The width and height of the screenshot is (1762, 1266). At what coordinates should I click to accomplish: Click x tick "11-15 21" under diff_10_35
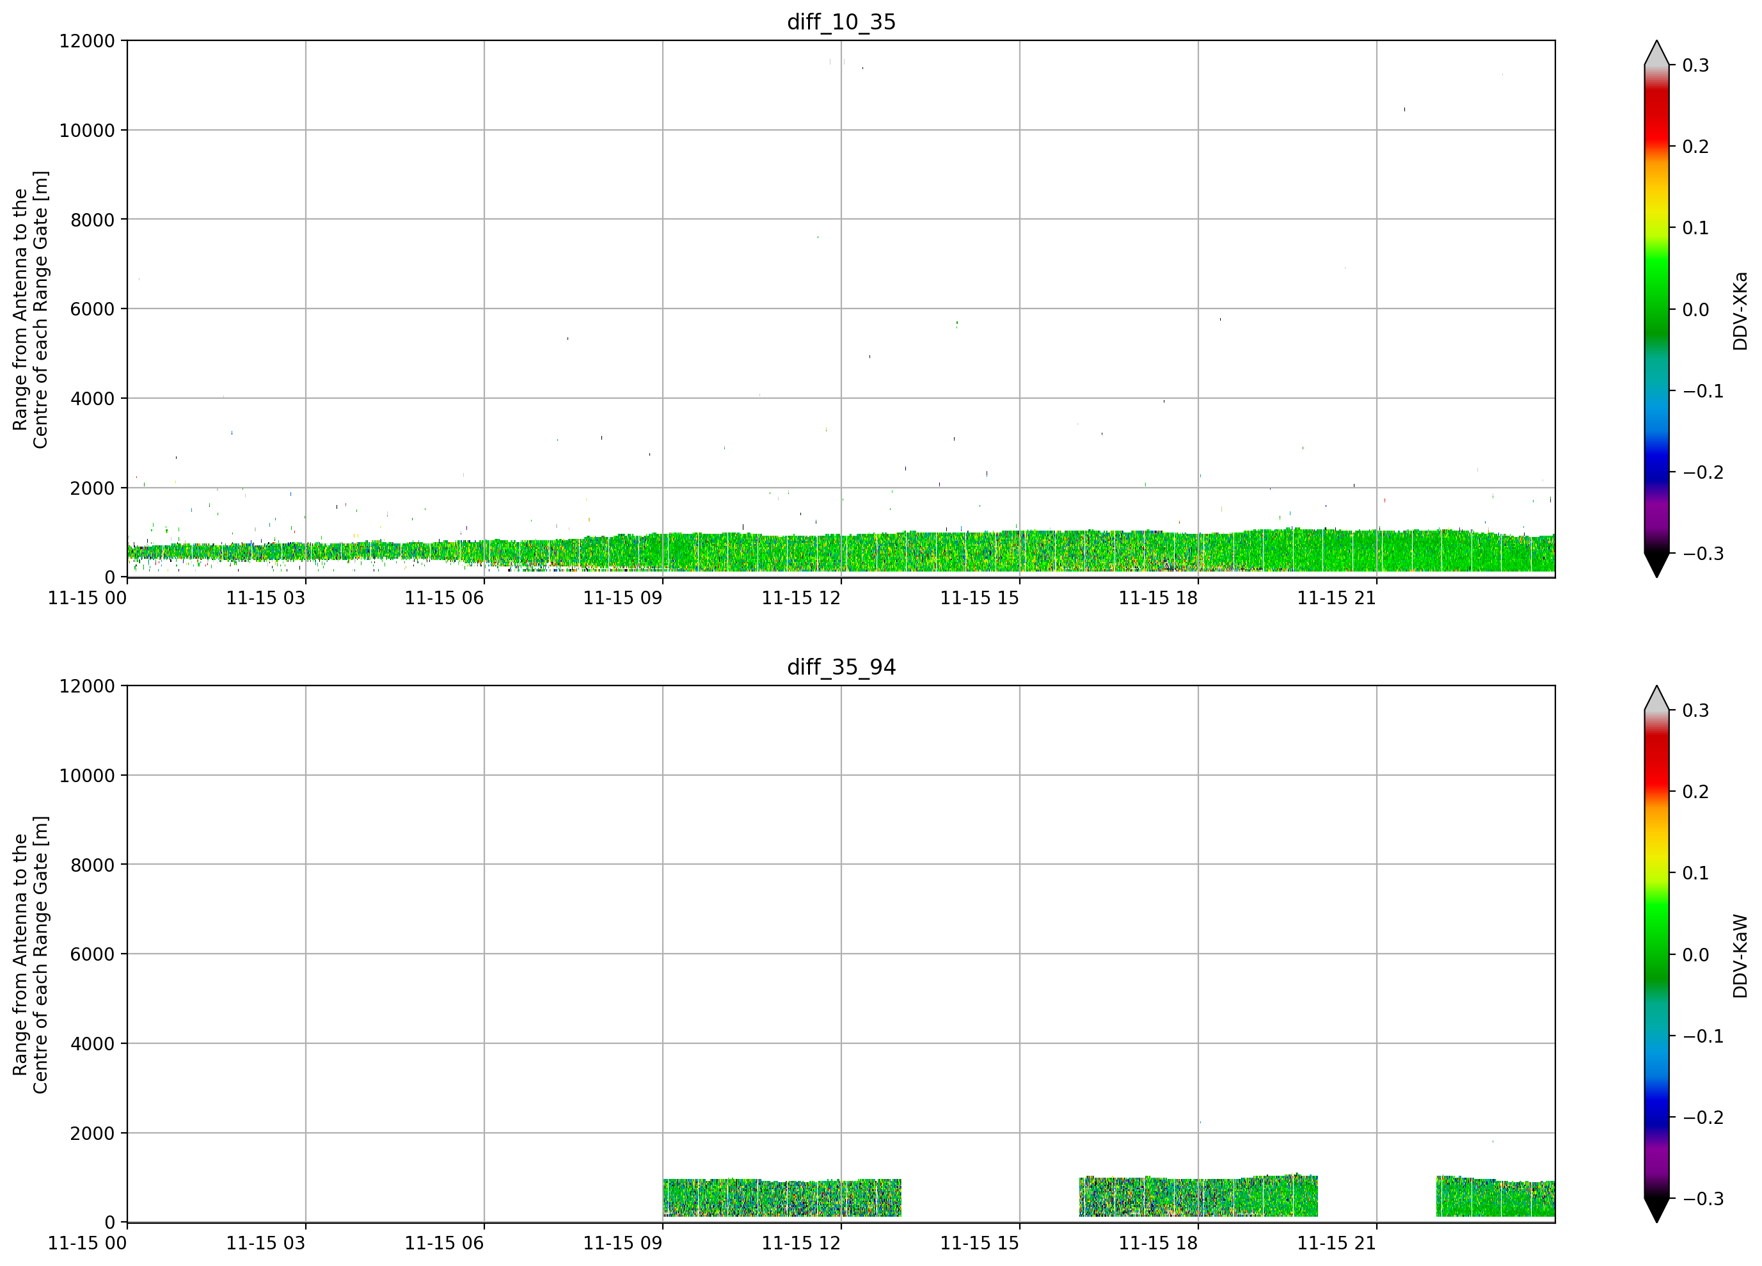1337,598
